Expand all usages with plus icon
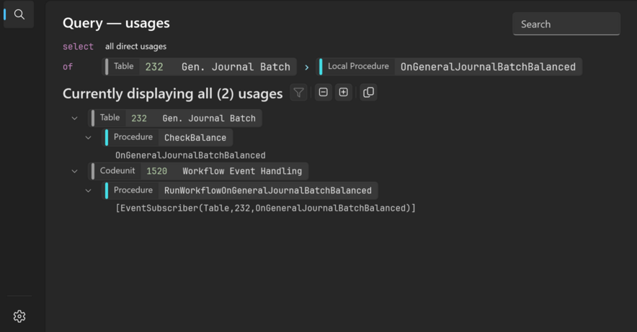The width and height of the screenshot is (637, 332). pos(344,93)
